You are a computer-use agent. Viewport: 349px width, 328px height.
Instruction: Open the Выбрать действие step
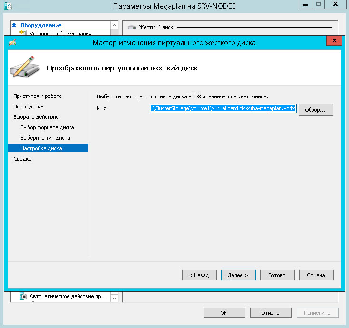[36, 117]
